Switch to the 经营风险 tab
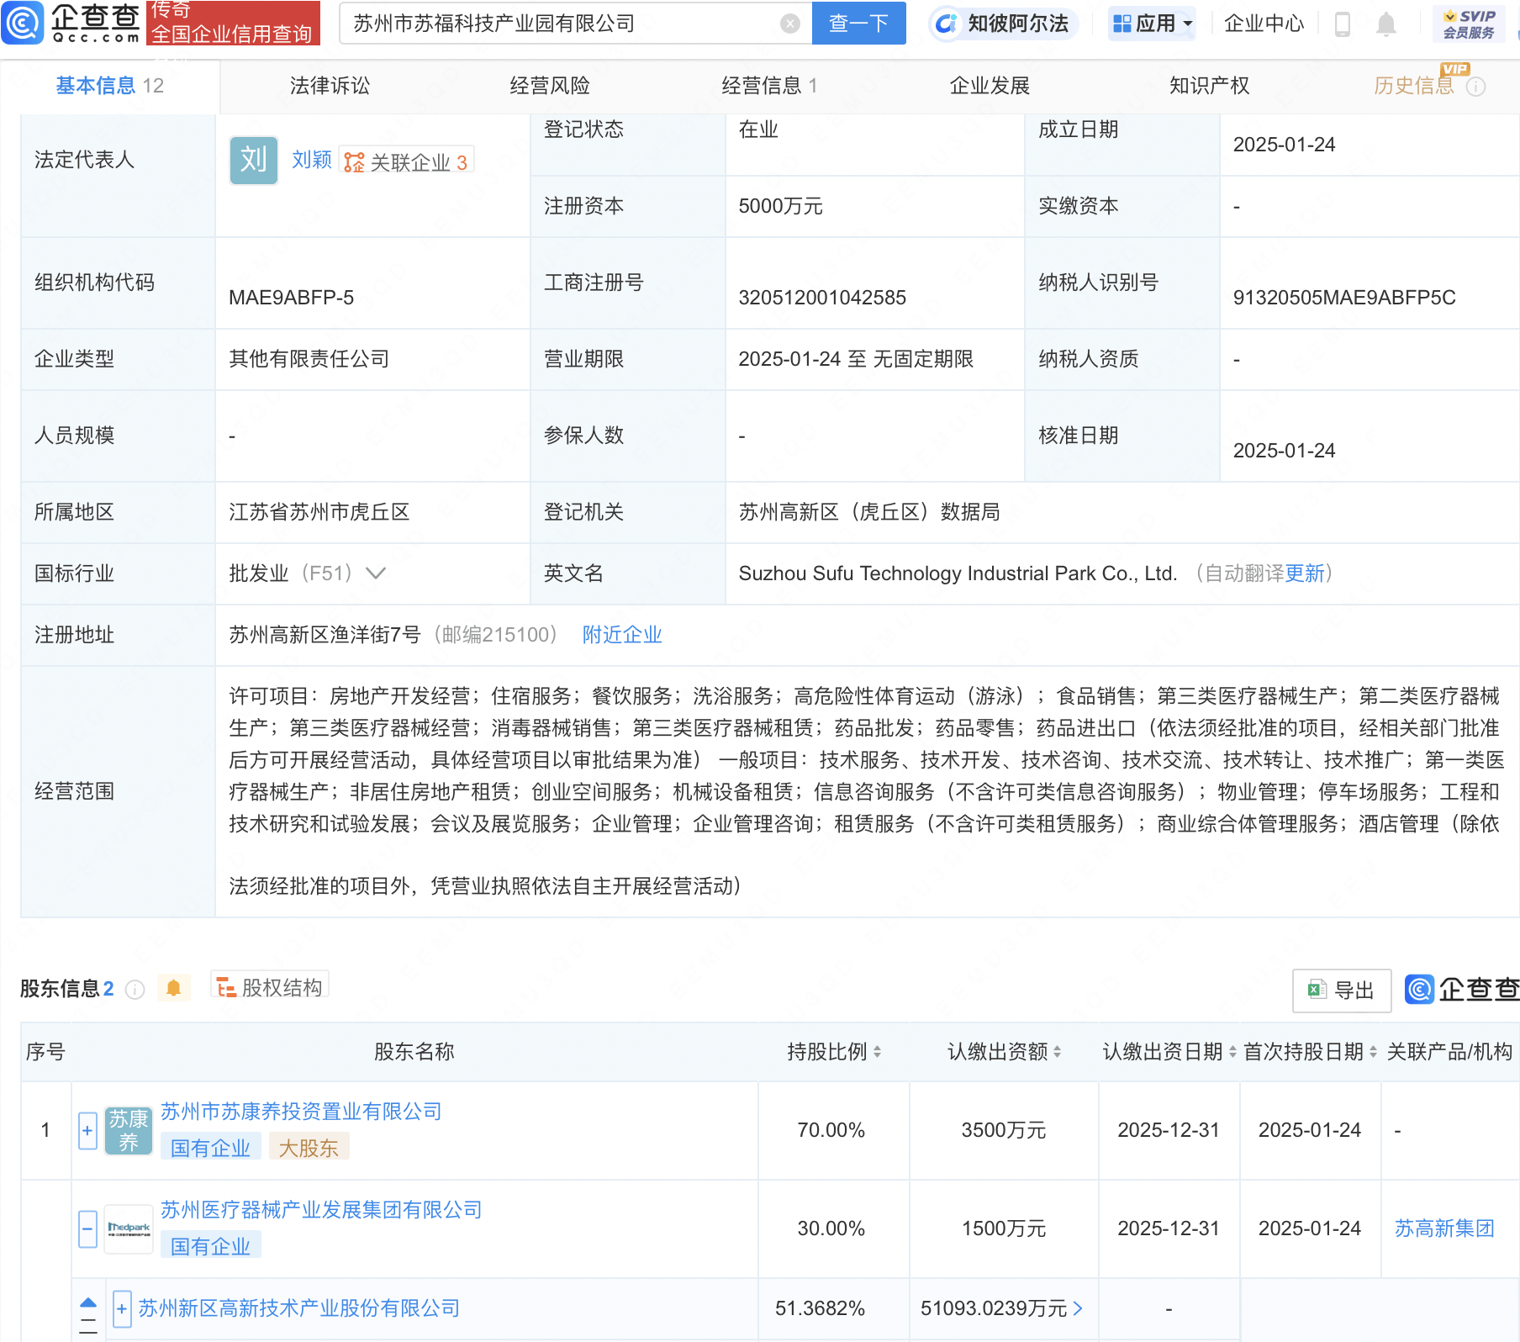1520x1342 pixels. point(550,86)
